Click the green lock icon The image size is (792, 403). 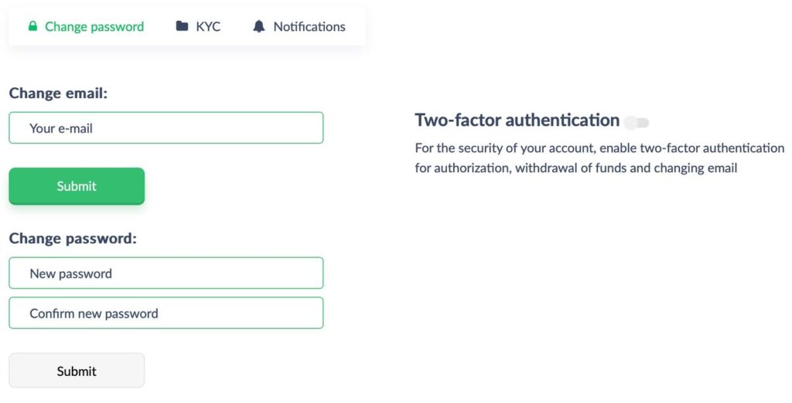pyautogui.click(x=32, y=26)
